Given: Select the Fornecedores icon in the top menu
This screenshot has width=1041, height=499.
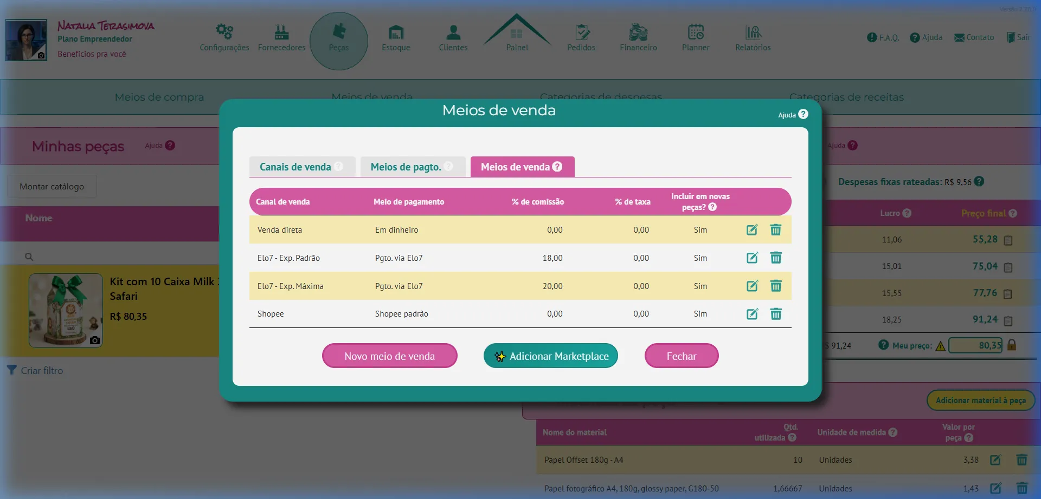Looking at the screenshot, I should click(x=281, y=34).
